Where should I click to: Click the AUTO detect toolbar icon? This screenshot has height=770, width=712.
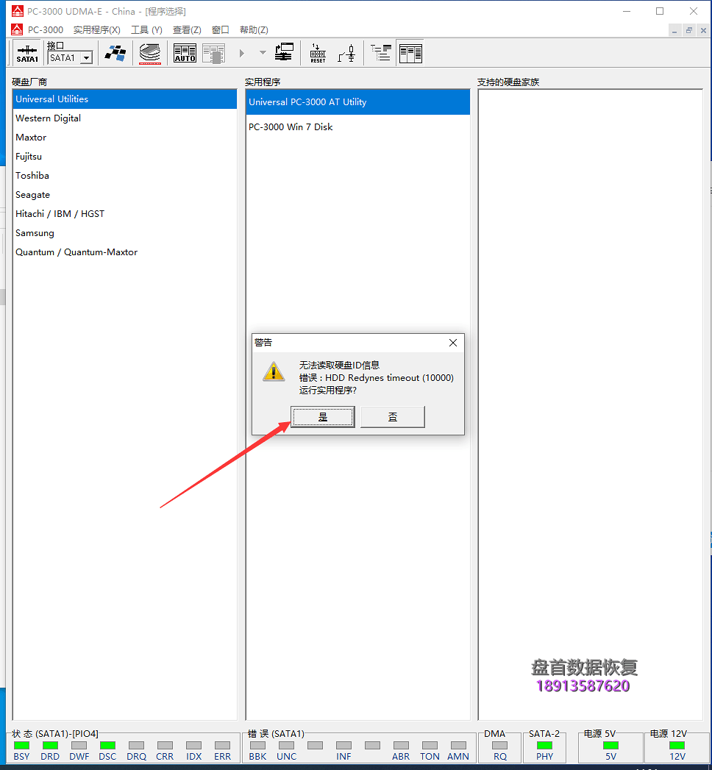pos(185,53)
